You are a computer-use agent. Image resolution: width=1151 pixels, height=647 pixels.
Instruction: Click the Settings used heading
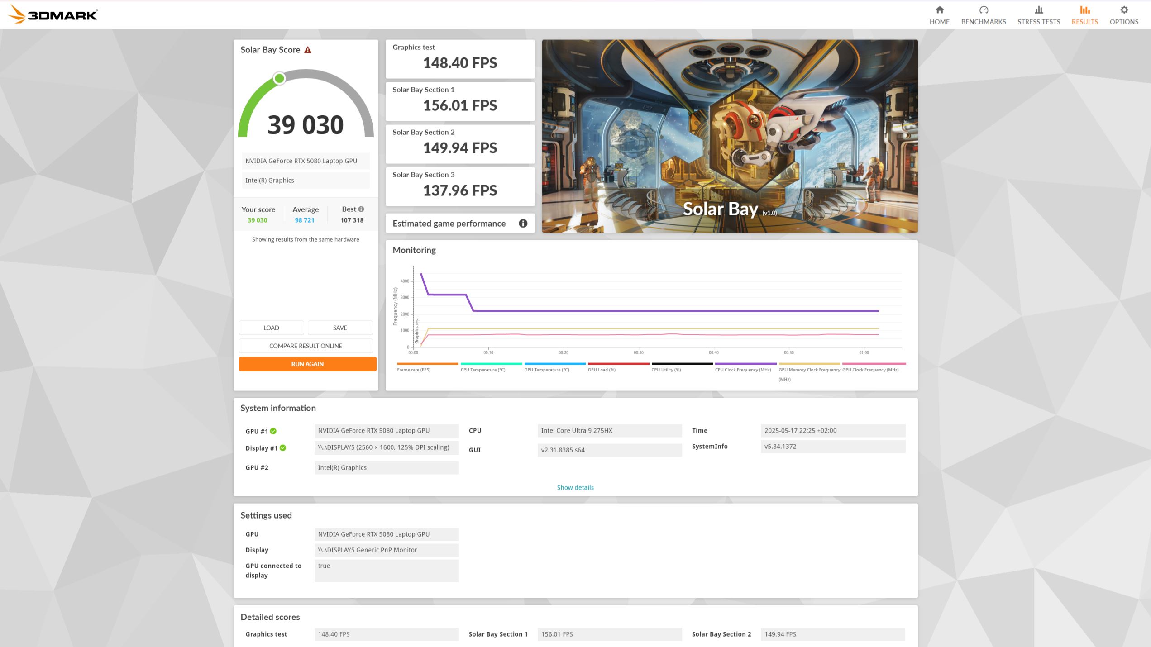266,515
